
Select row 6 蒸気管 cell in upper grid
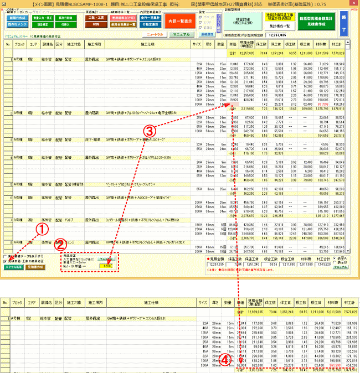48,198
